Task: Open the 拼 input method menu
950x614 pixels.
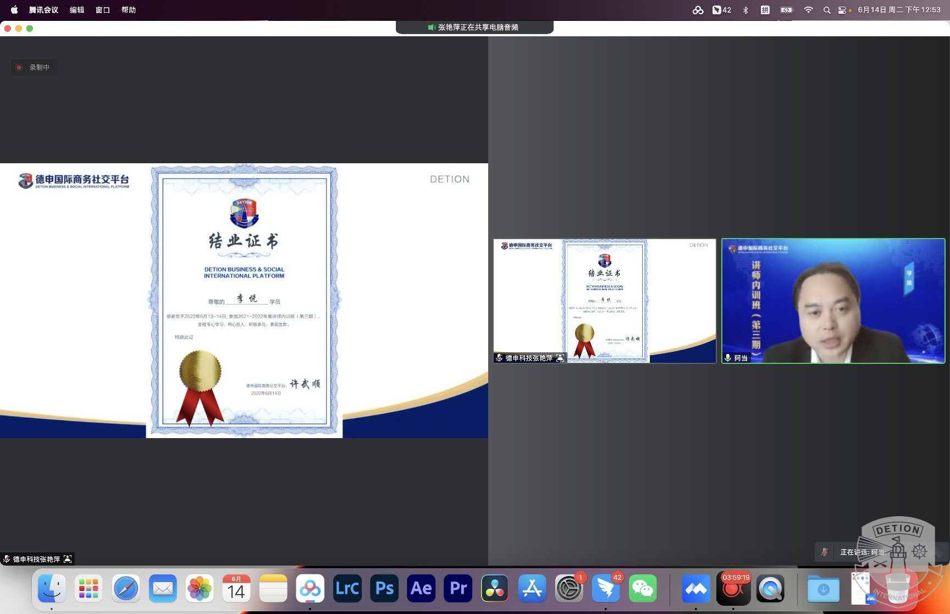Action: coord(765,10)
